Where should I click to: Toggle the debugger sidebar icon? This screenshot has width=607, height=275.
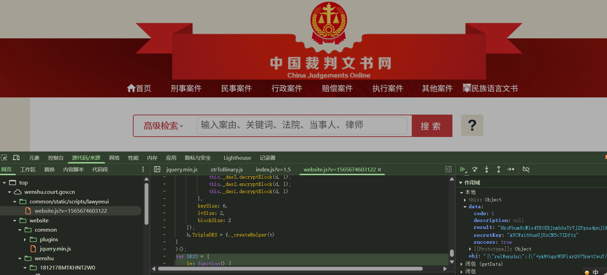point(448,169)
